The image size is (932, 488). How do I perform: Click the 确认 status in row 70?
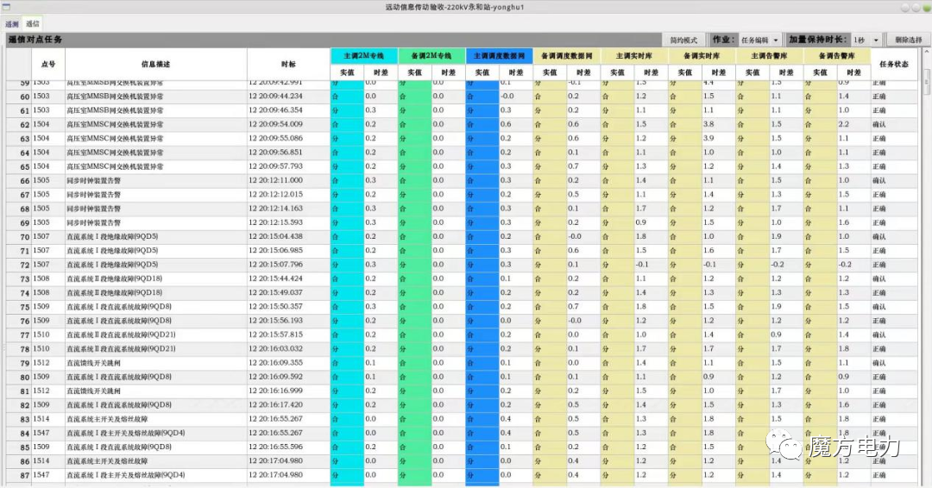(878, 237)
